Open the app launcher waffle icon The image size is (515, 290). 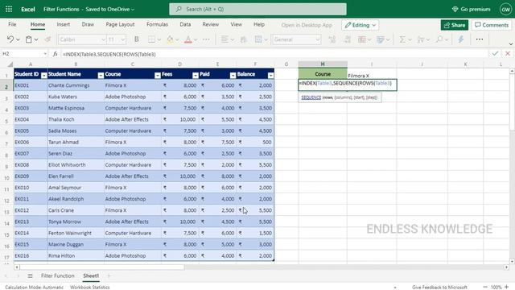pyautogui.click(x=9, y=9)
